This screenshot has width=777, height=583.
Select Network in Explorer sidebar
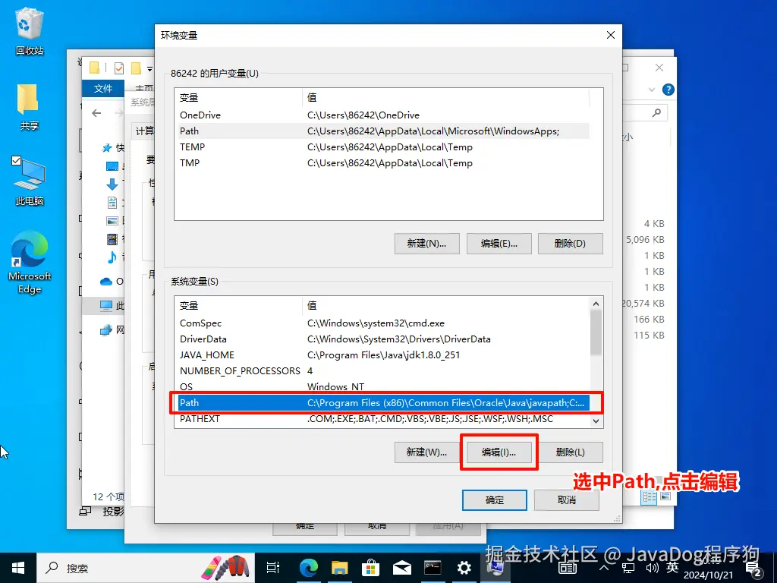pos(106,329)
